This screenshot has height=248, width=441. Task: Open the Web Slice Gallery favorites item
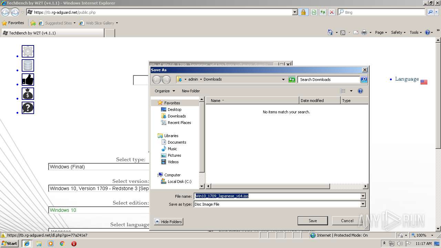(x=99, y=23)
